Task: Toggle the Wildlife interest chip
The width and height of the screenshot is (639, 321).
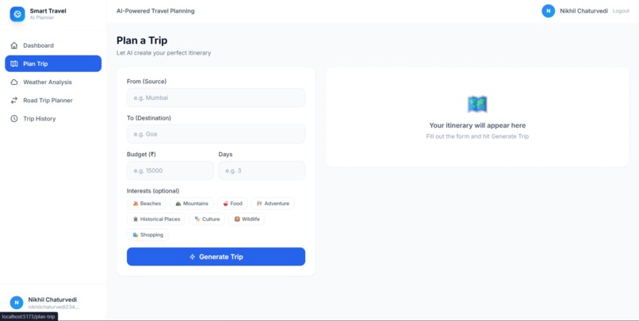Action: 247,219
